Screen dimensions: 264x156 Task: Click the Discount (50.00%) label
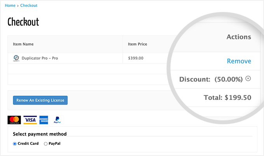[211, 79]
